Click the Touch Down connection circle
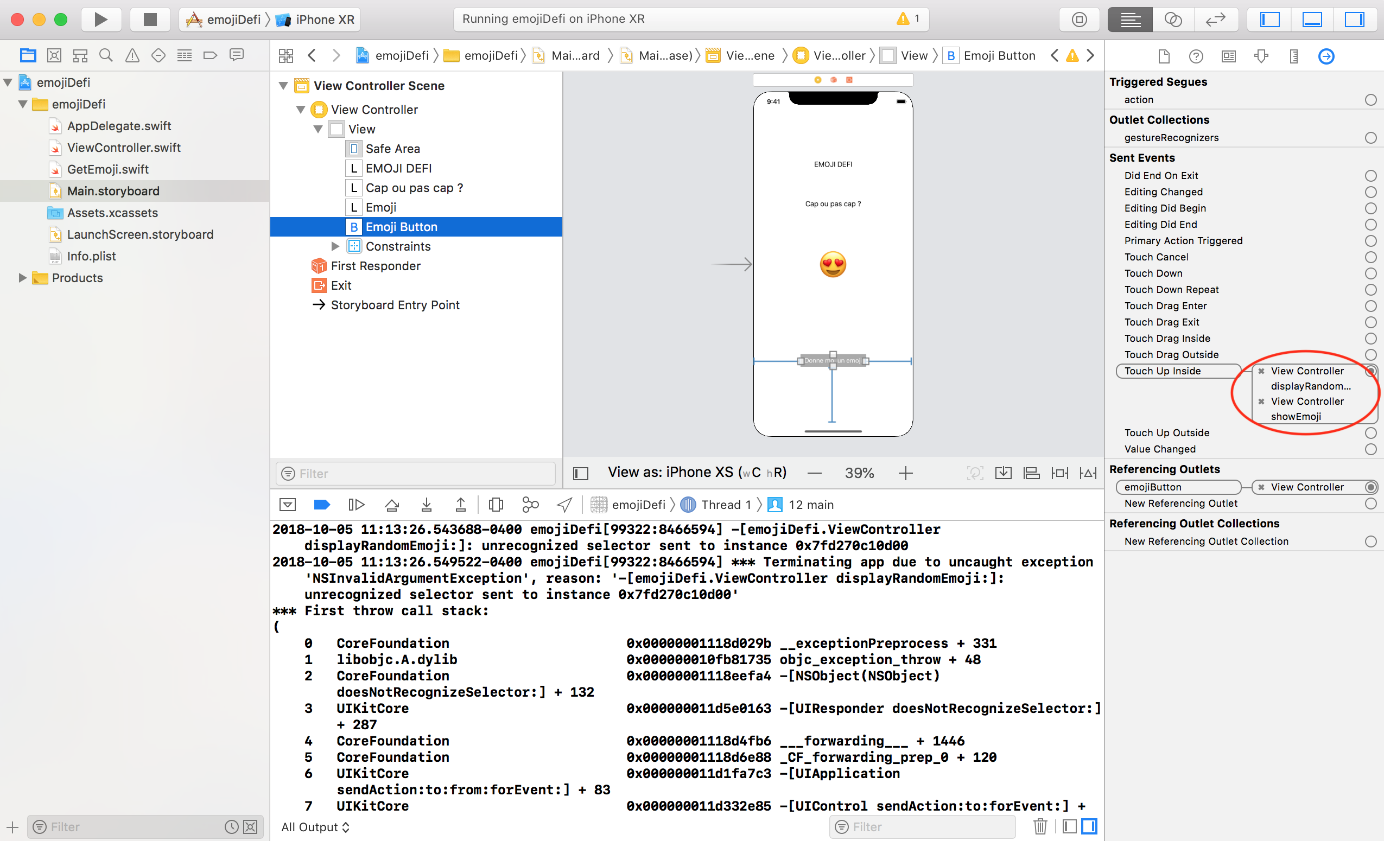This screenshot has height=841, width=1384. pyautogui.click(x=1370, y=274)
